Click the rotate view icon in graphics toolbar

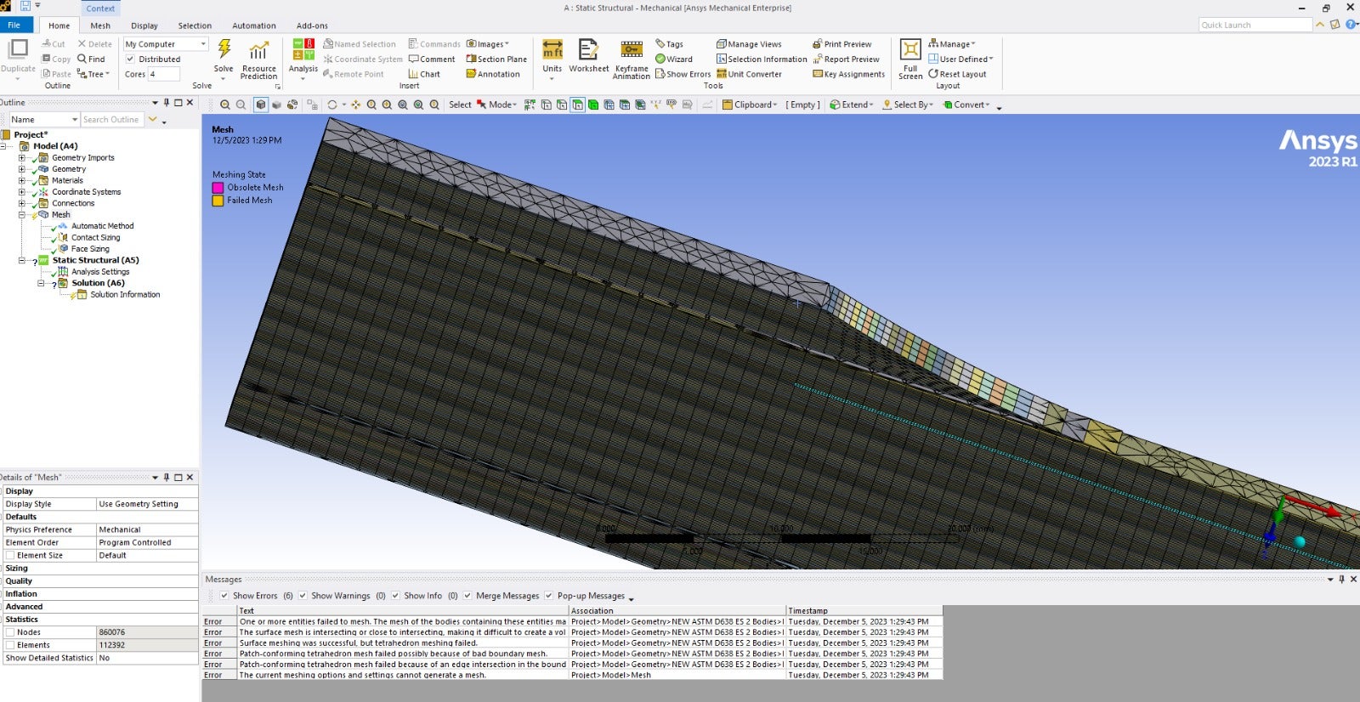pyautogui.click(x=332, y=105)
